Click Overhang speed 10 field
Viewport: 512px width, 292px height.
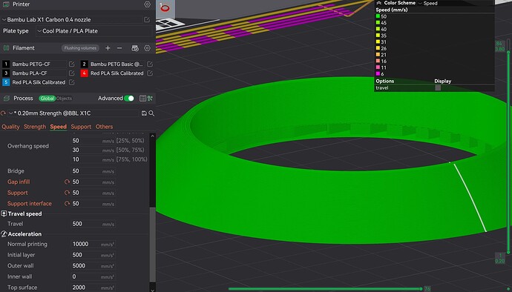point(93,159)
